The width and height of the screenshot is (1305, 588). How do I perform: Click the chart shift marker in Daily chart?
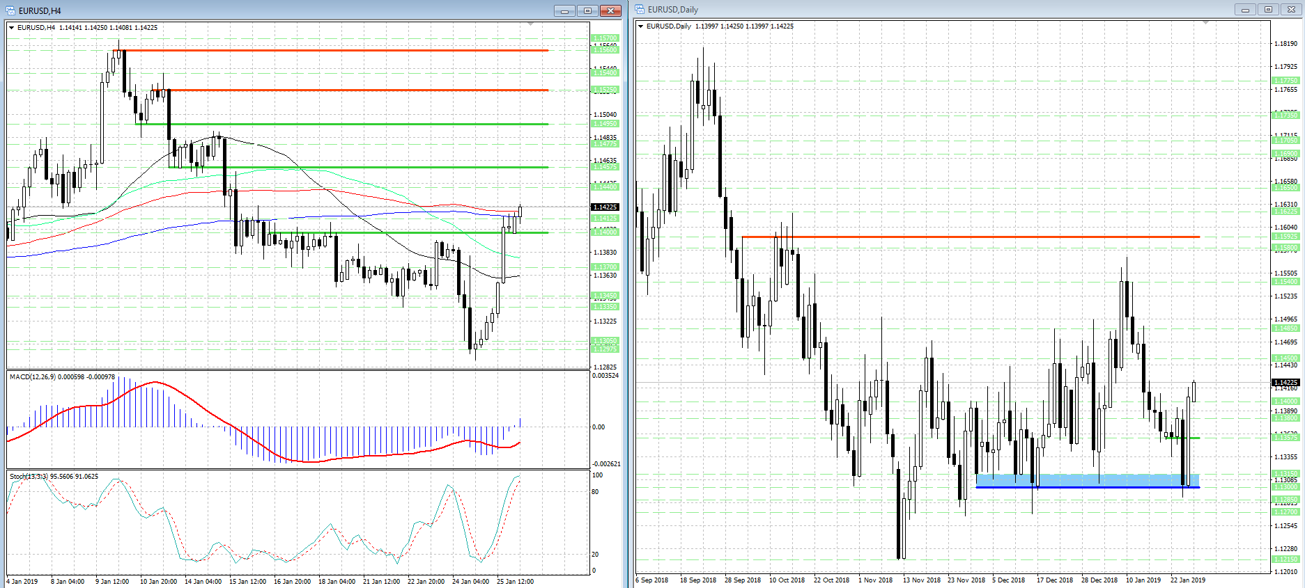click(1205, 23)
